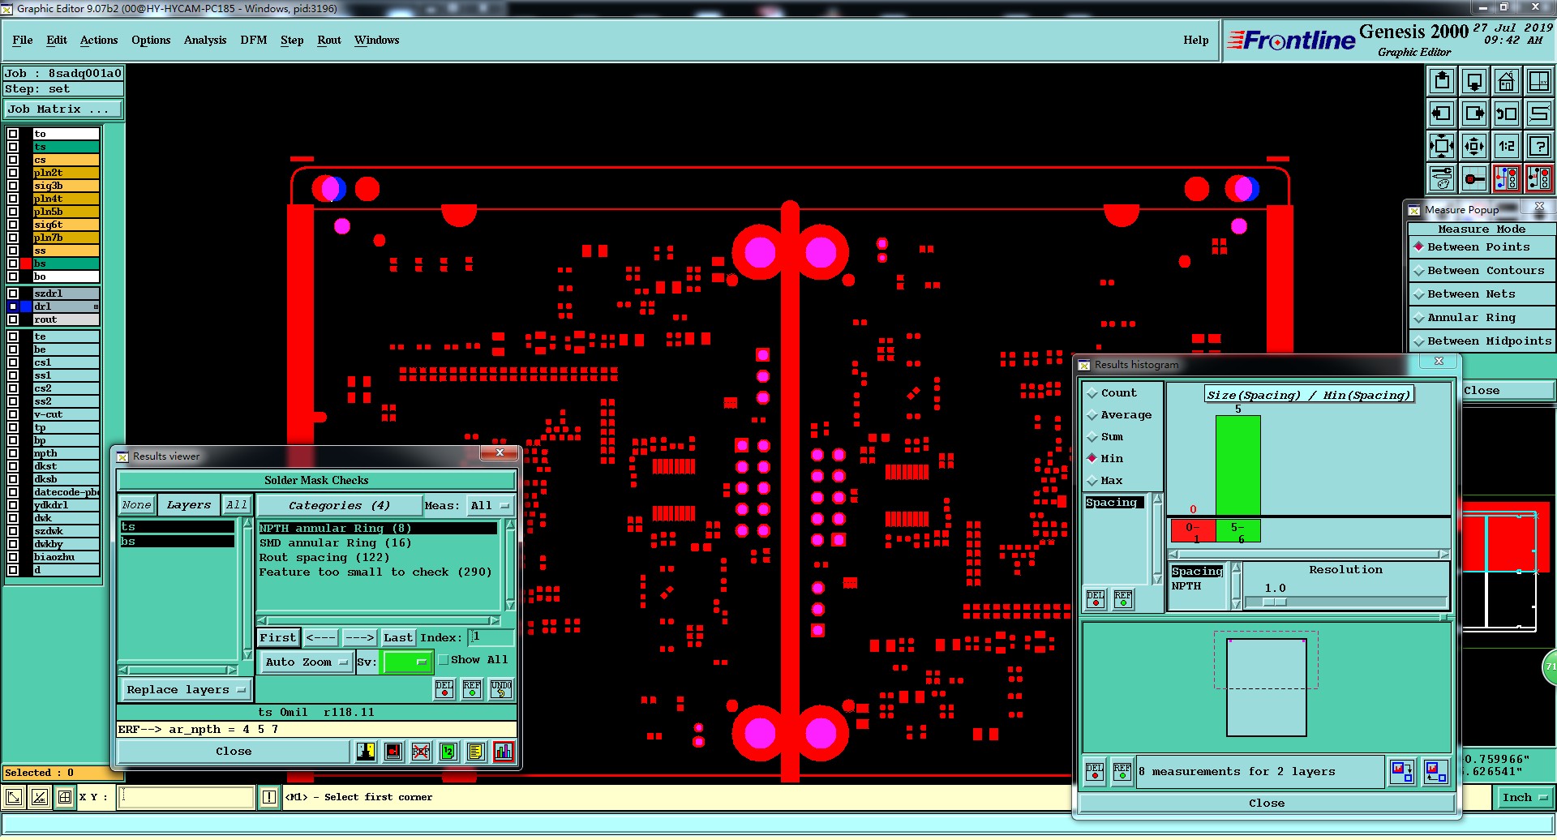Click the Resolution slider in histogram
This screenshot has height=840, width=1557.
coord(1346,602)
